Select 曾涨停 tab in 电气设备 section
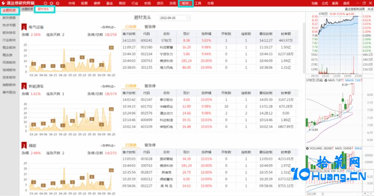Screen dimensions: 374x196 150,27
